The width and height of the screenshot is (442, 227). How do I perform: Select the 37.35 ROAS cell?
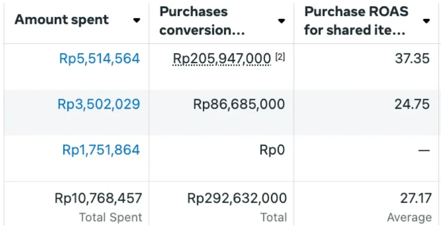[x=412, y=58]
